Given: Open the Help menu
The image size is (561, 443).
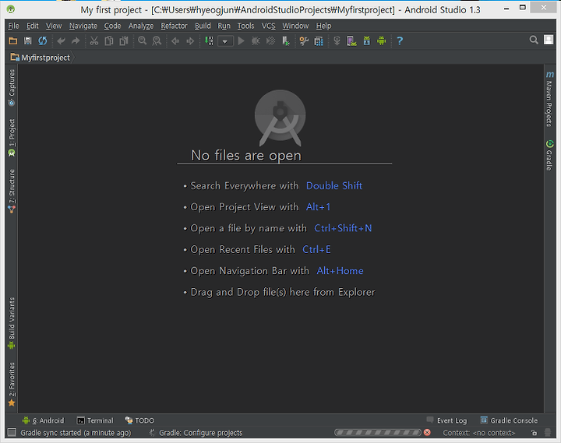Looking at the screenshot, I should tap(323, 26).
